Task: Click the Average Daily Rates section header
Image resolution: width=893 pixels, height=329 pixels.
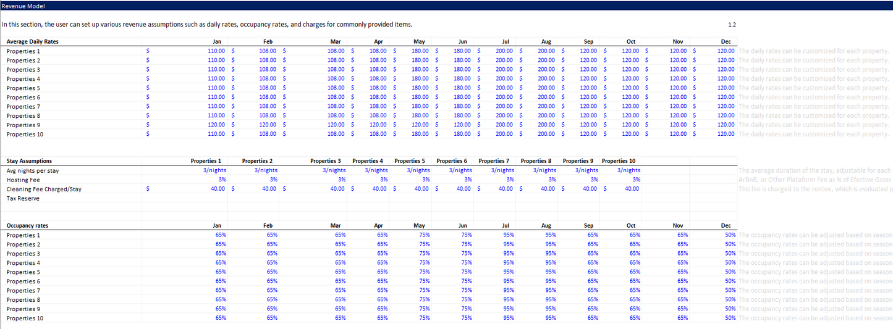Action: (x=33, y=41)
